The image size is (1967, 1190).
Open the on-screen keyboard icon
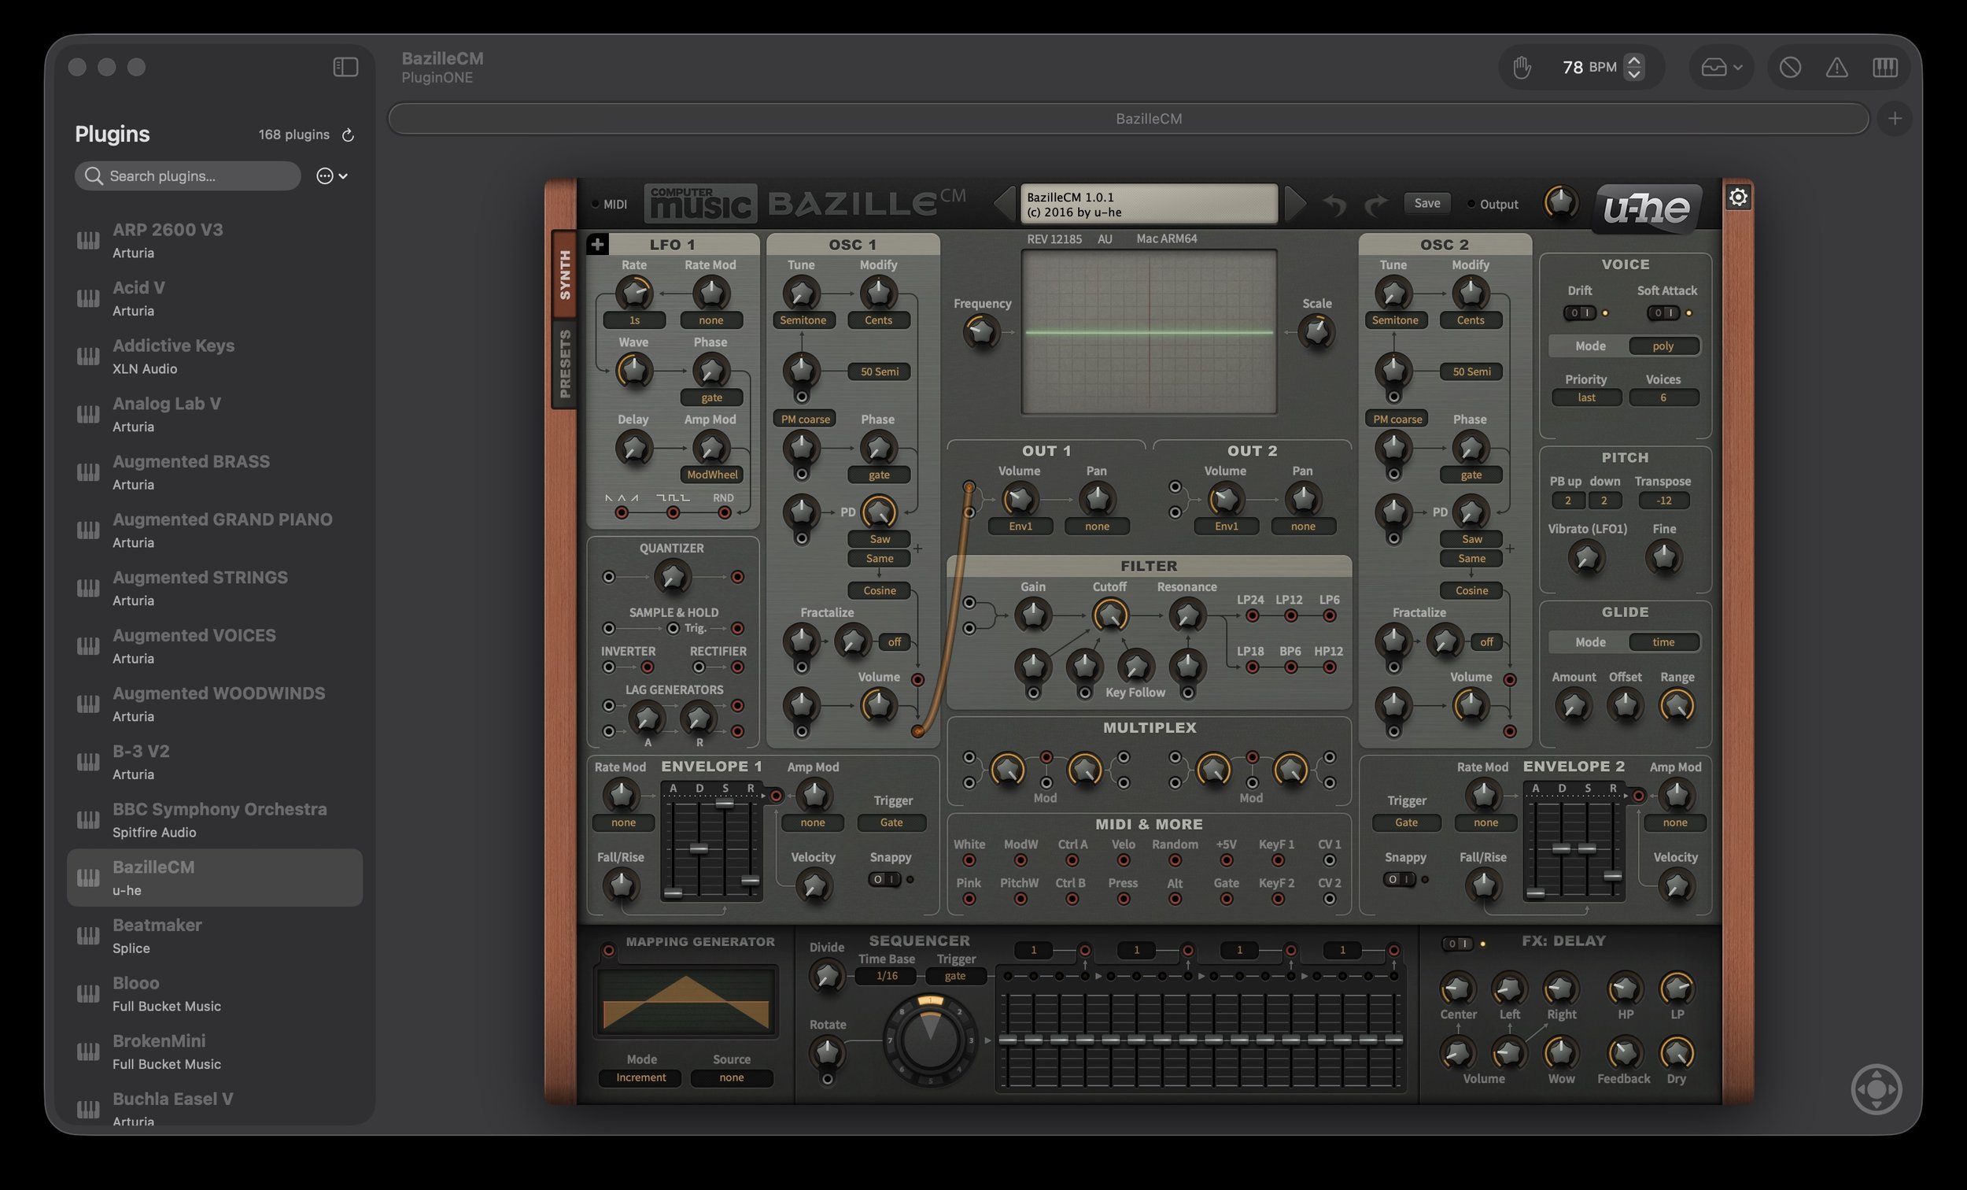(1884, 67)
